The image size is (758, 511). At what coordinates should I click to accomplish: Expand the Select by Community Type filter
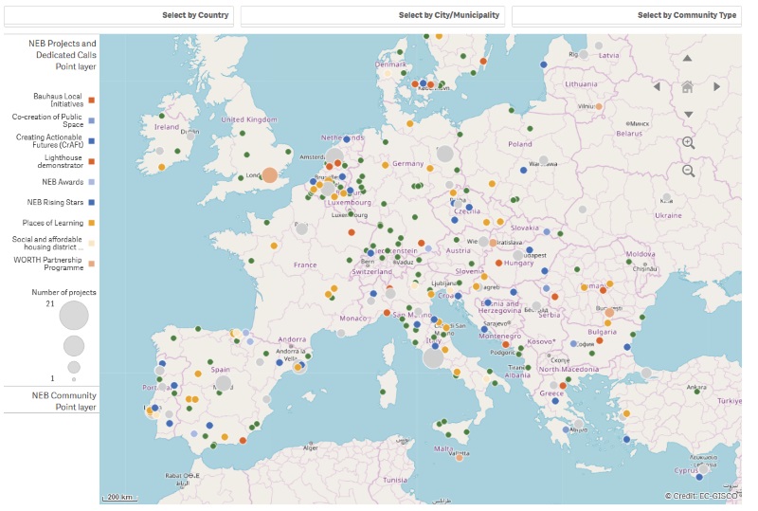(x=626, y=15)
